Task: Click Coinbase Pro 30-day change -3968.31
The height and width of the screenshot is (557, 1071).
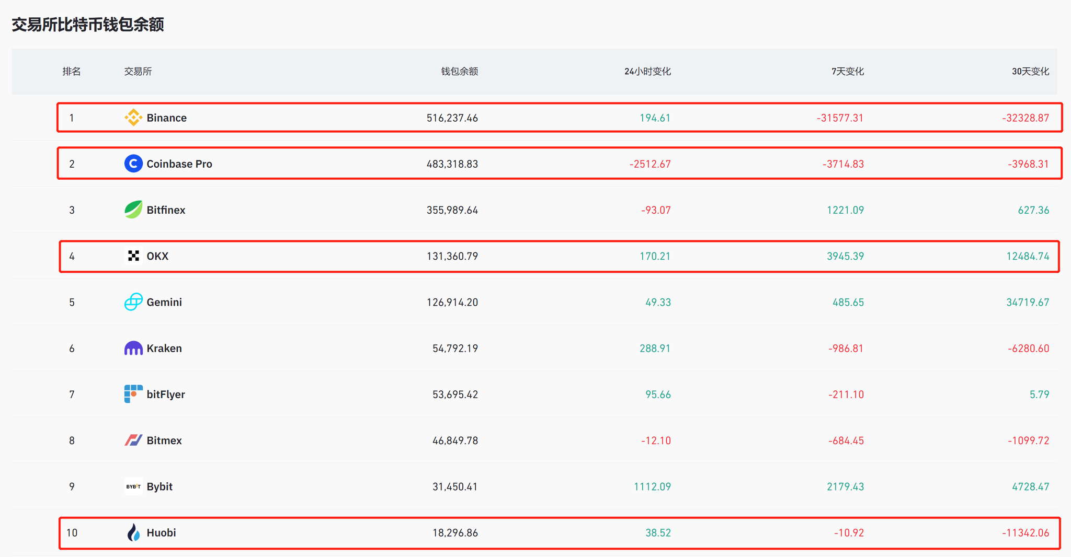Action: point(1028,164)
